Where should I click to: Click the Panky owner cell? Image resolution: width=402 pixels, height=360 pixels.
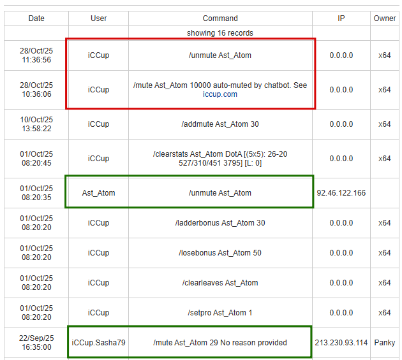tap(384, 343)
